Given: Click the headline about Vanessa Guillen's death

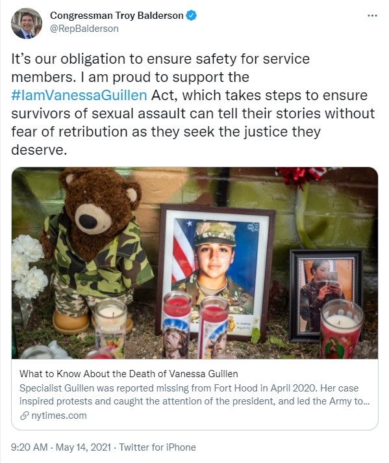Looking at the screenshot, I should click(129, 374).
